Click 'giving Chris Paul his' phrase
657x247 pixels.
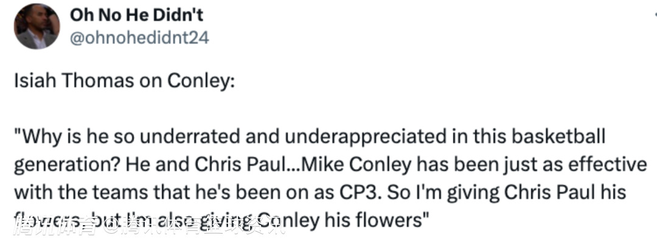click(537, 194)
